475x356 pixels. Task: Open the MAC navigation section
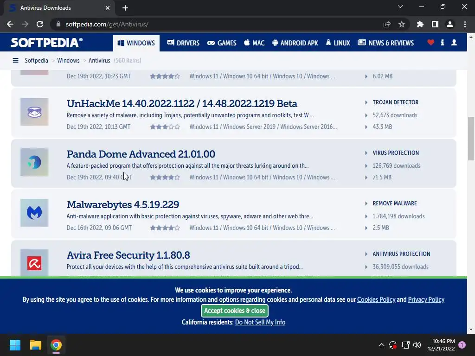click(x=254, y=43)
